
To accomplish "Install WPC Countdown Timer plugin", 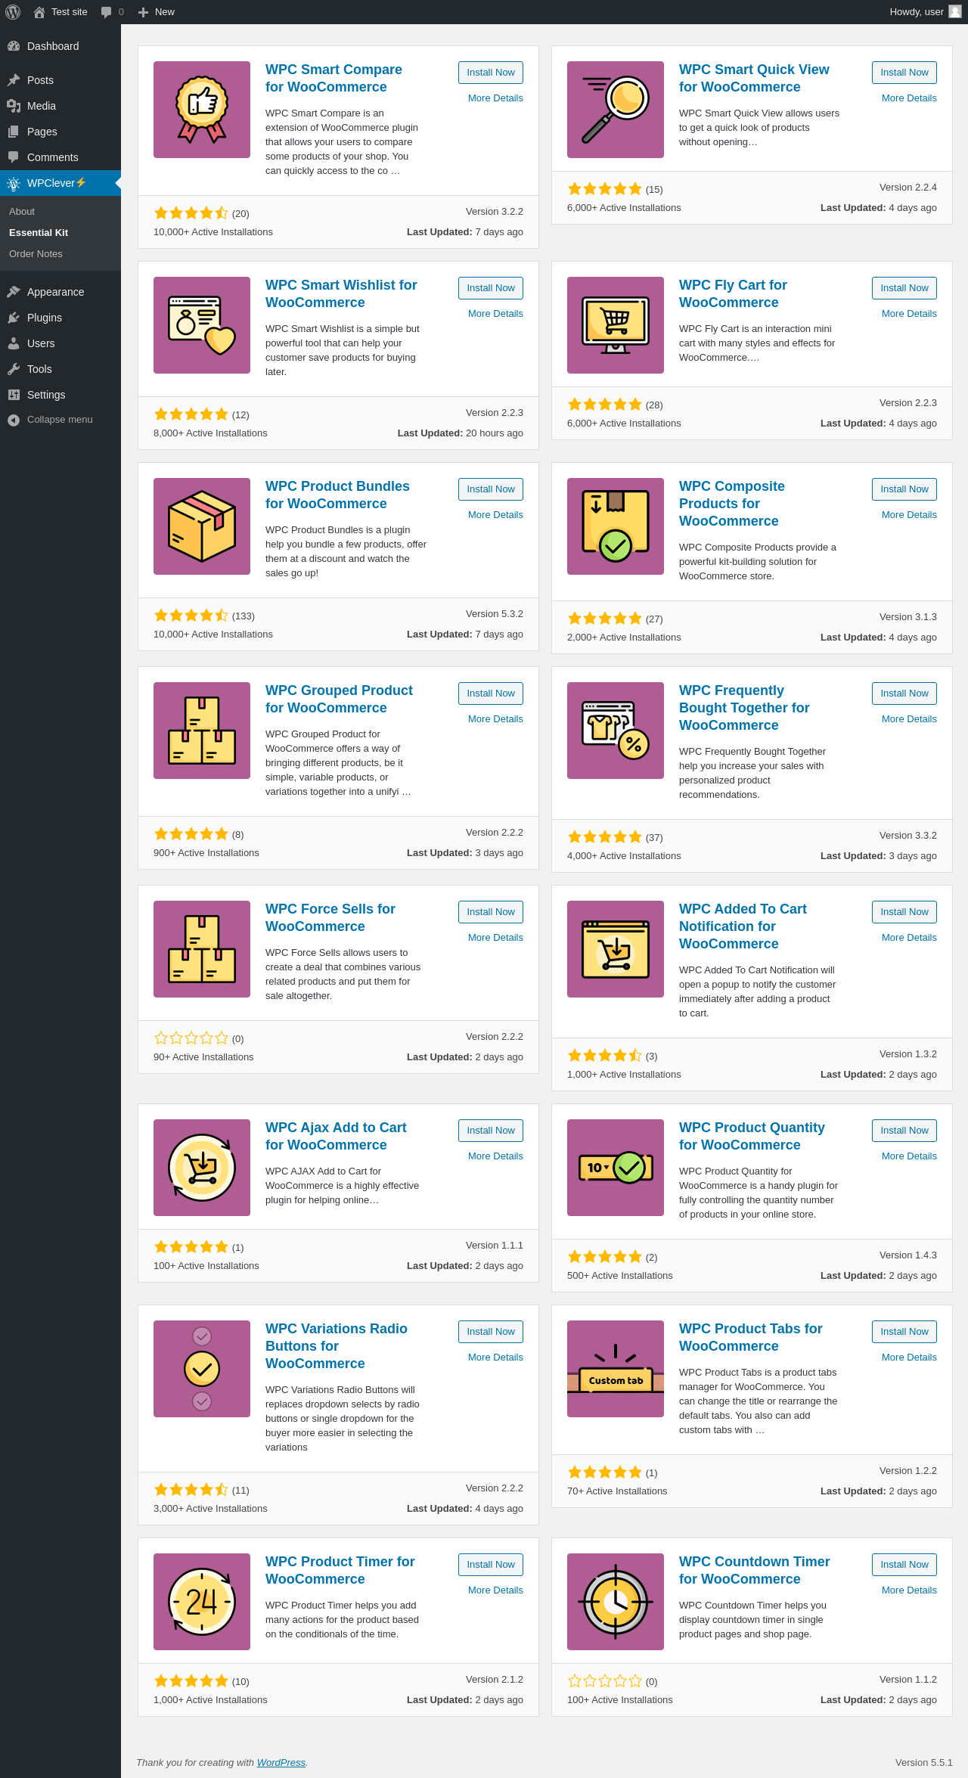I will (x=904, y=1565).
